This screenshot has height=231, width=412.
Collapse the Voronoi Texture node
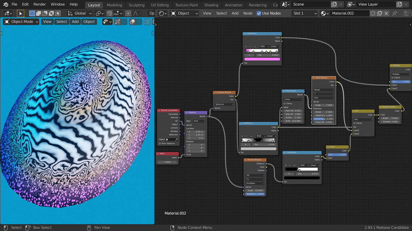[246, 160]
